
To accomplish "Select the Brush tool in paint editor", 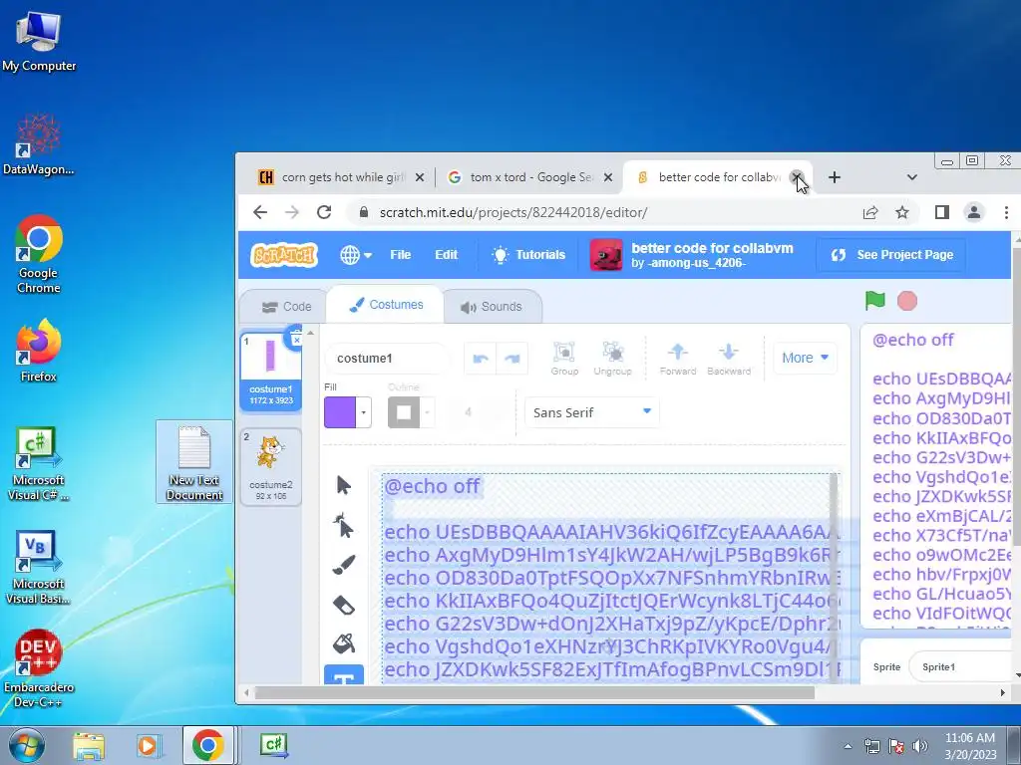I will point(343,565).
